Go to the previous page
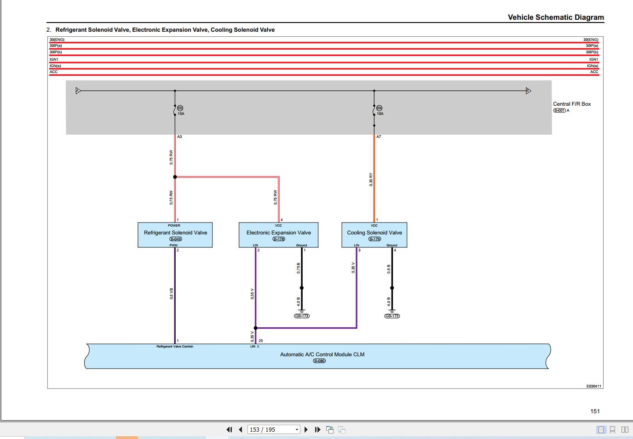Screen dimensions: 633x439 240,429
